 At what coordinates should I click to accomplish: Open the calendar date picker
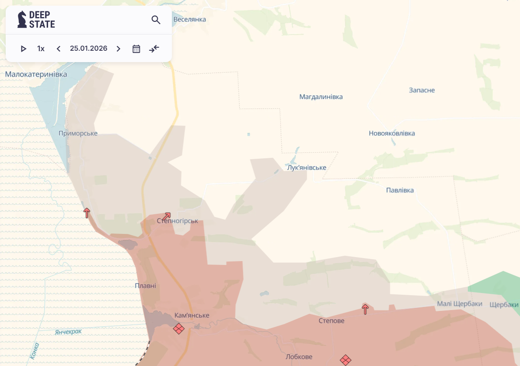pyautogui.click(x=136, y=49)
